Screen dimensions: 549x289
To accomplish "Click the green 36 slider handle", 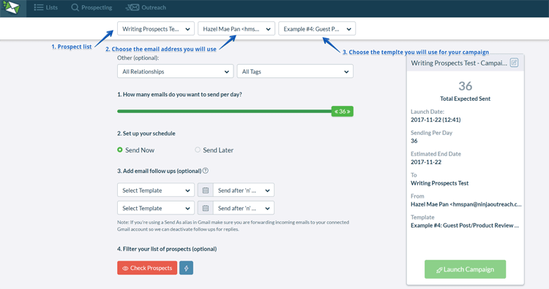I will pos(343,112).
